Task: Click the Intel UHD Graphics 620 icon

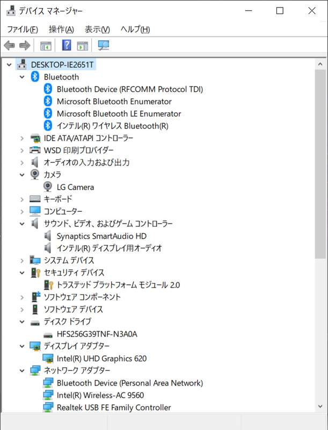Action: pos(48,359)
